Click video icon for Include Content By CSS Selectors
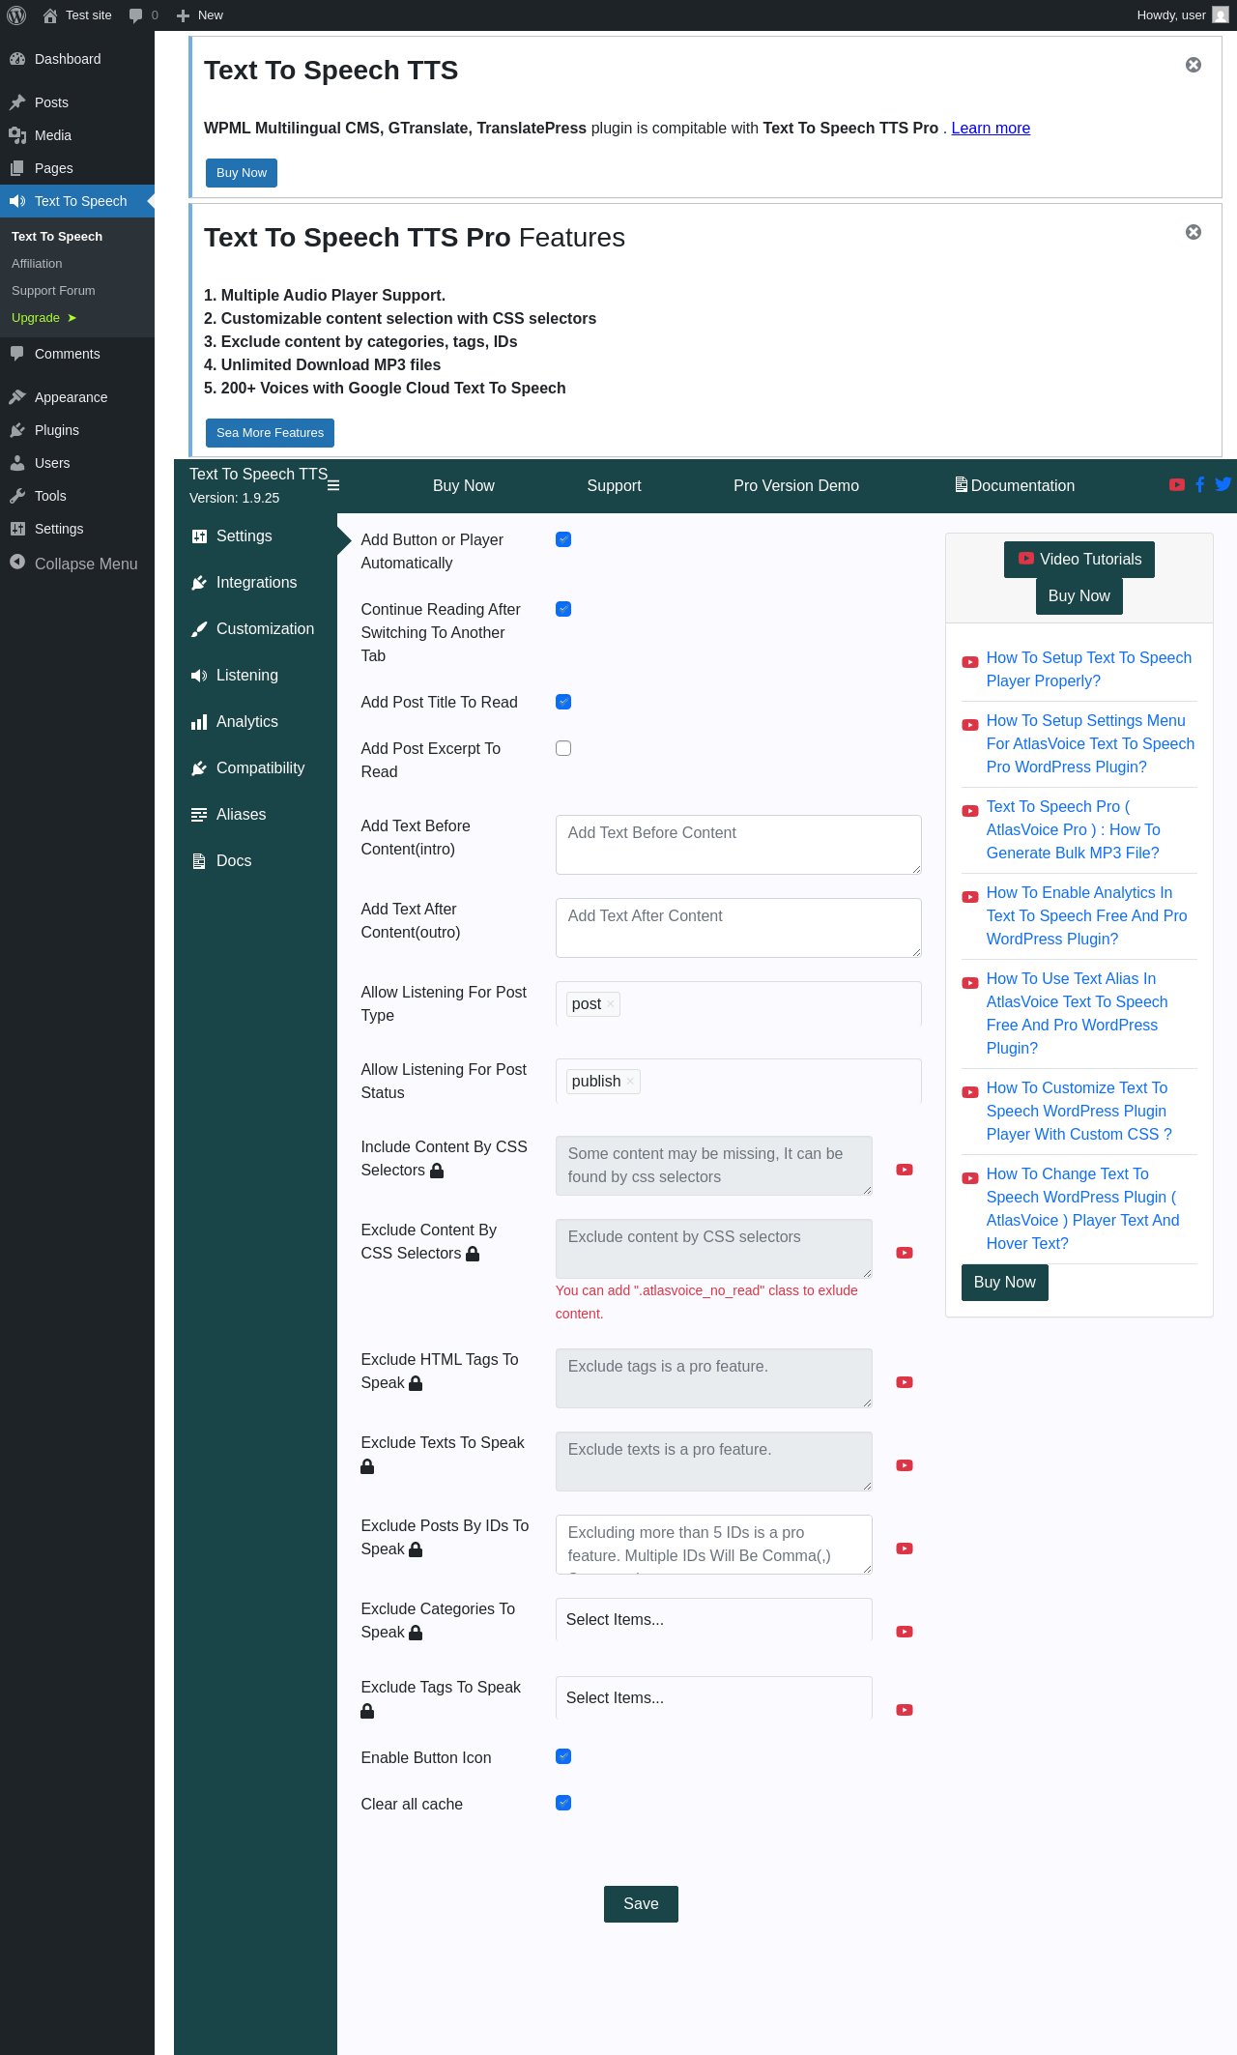 [905, 1170]
